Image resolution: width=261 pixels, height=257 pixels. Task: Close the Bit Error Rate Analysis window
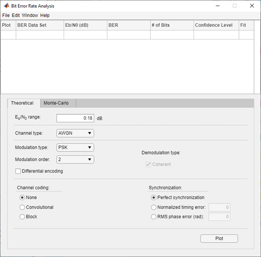point(252,6)
